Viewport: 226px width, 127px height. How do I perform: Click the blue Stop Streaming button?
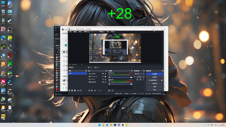click(155, 74)
